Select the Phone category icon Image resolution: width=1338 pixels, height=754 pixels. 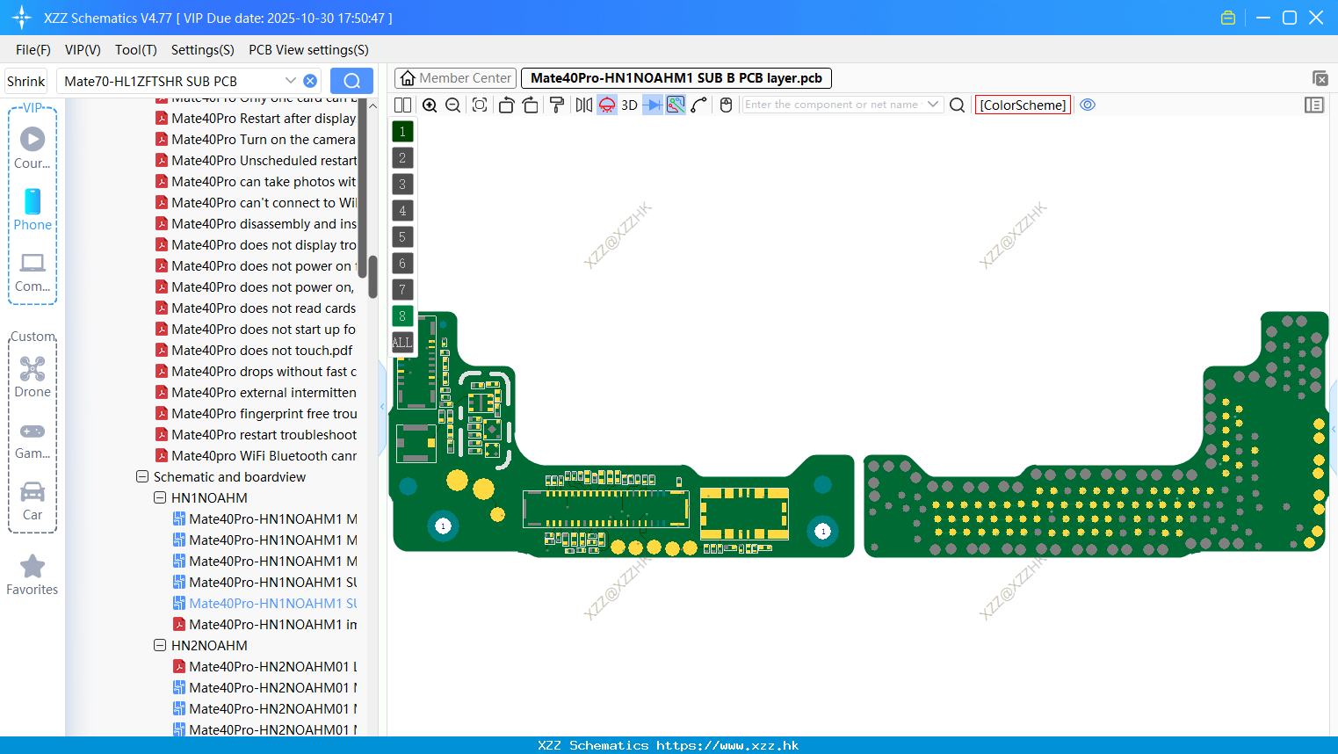(33, 209)
